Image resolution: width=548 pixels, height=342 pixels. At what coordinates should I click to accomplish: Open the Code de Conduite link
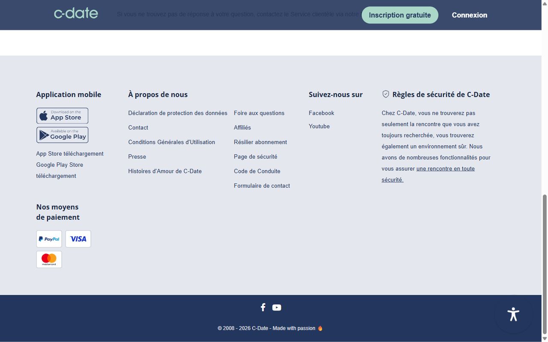257,171
